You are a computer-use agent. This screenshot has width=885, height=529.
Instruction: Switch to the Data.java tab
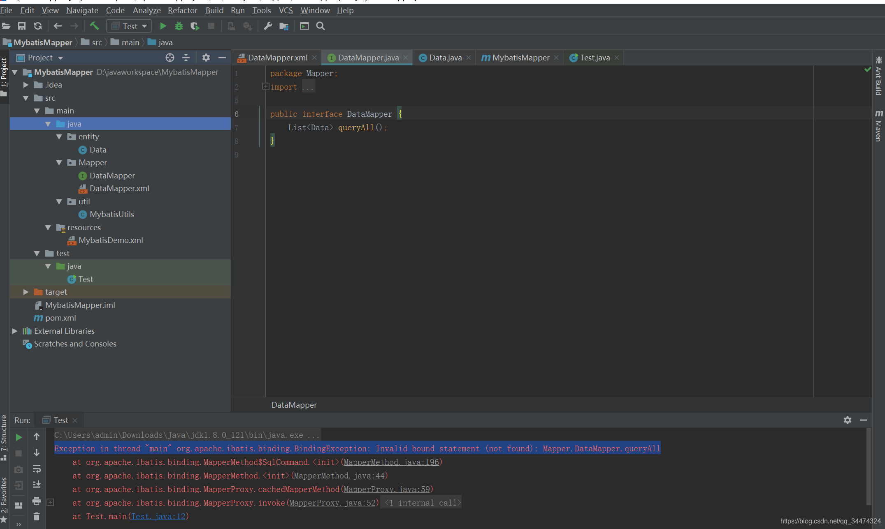(446, 58)
